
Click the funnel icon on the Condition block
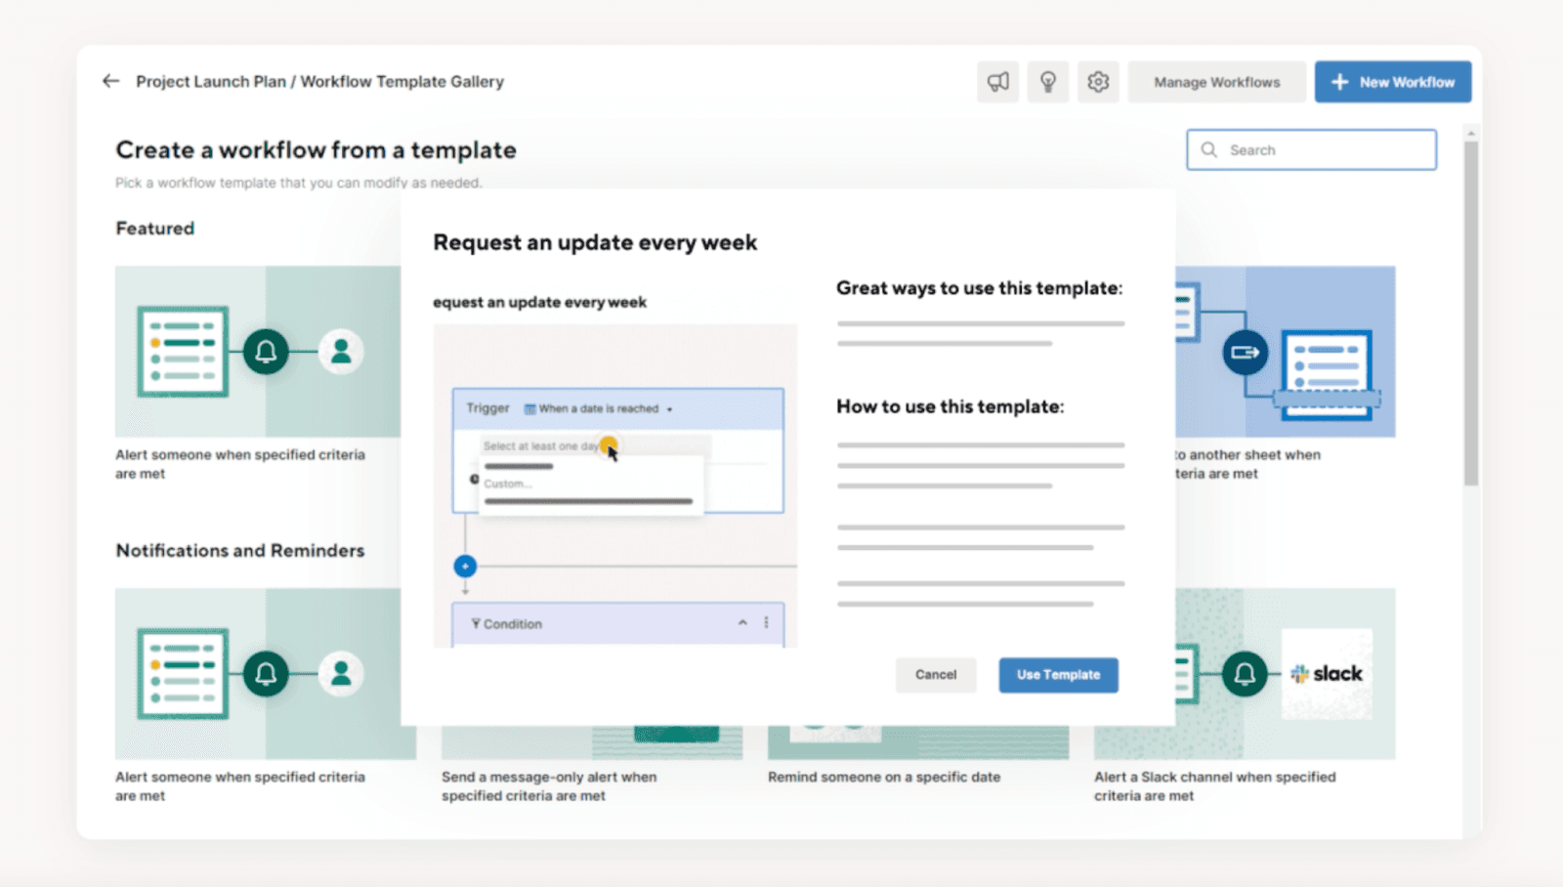[x=476, y=623]
